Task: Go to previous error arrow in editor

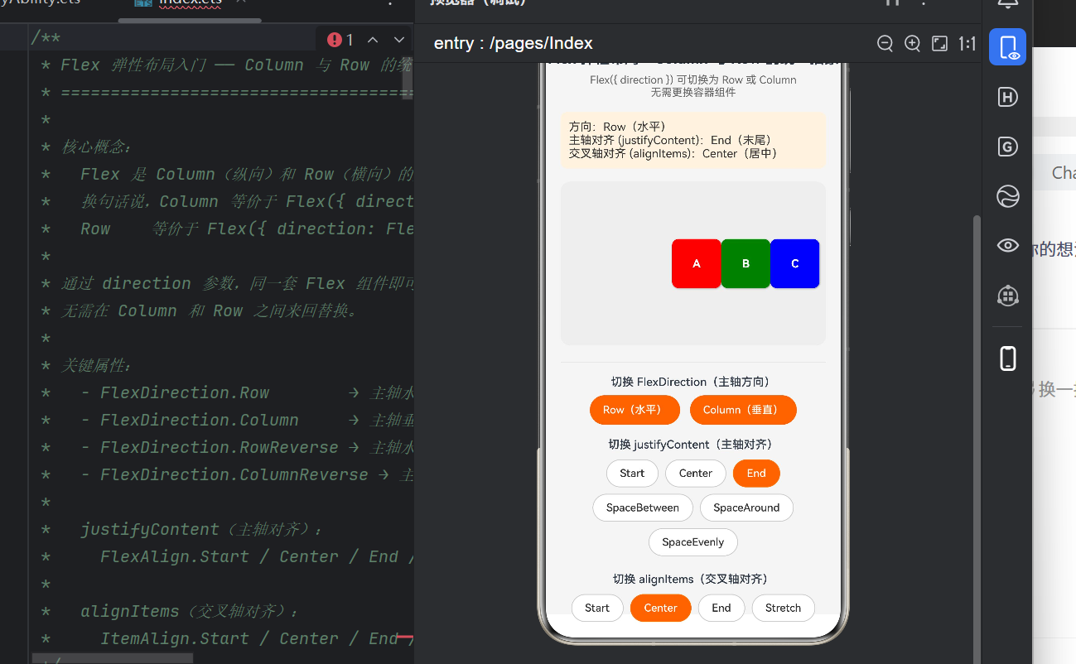Action: 373,40
